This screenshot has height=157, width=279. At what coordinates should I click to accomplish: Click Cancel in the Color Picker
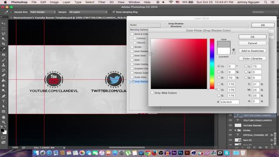pos(252,43)
